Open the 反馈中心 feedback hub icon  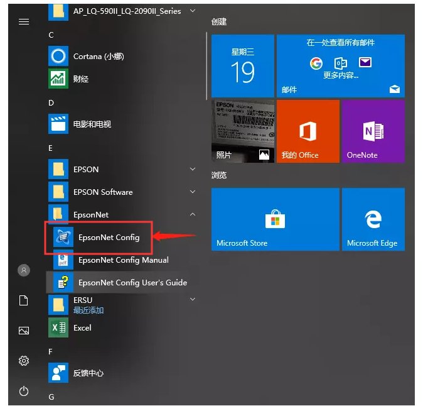58,373
